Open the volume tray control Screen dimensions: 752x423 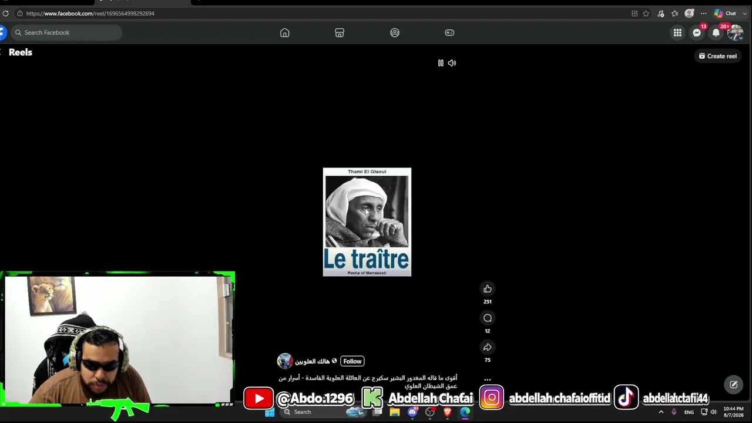coord(713,412)
